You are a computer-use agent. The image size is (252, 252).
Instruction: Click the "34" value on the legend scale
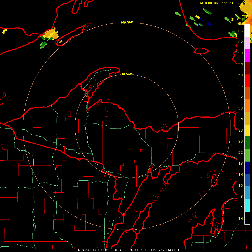click(241, 119)
